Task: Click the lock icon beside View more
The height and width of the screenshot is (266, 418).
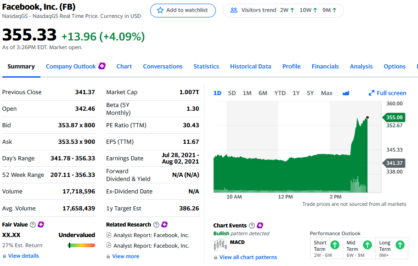Action: [108, 256]
